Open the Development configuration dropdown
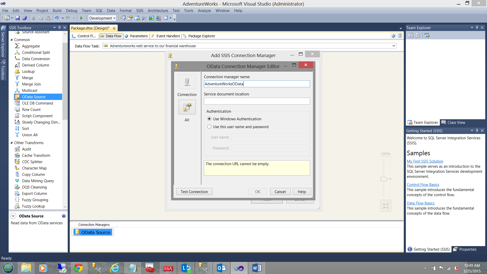 tap(114, 18)
